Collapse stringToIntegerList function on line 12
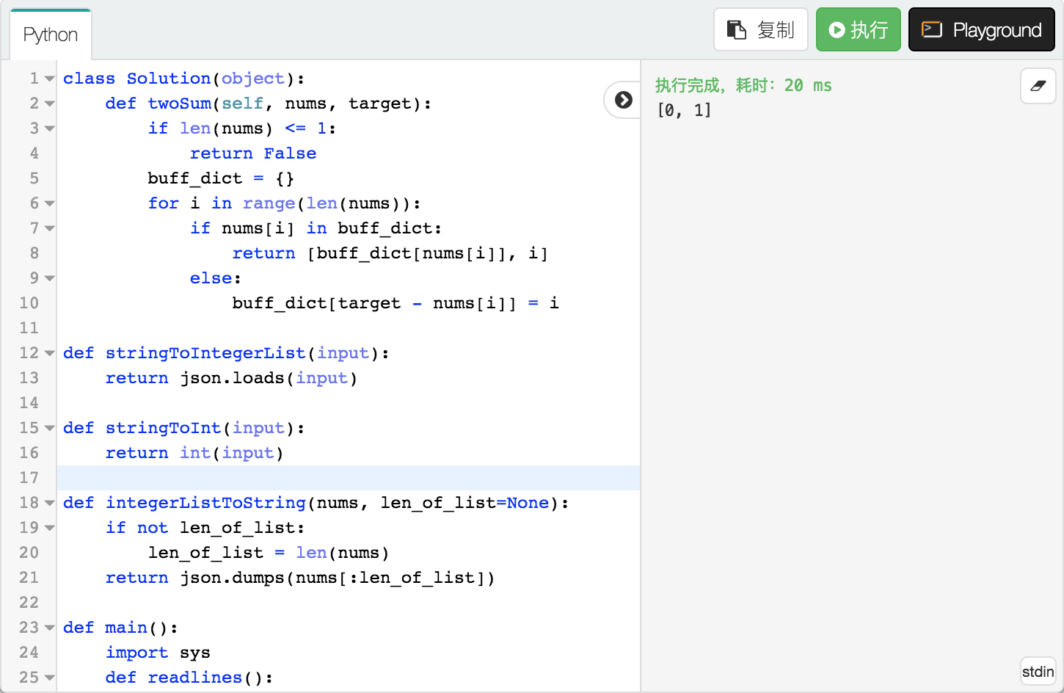Image resolution: width=1064 pixels, height=693 pixels. point(49,353)
